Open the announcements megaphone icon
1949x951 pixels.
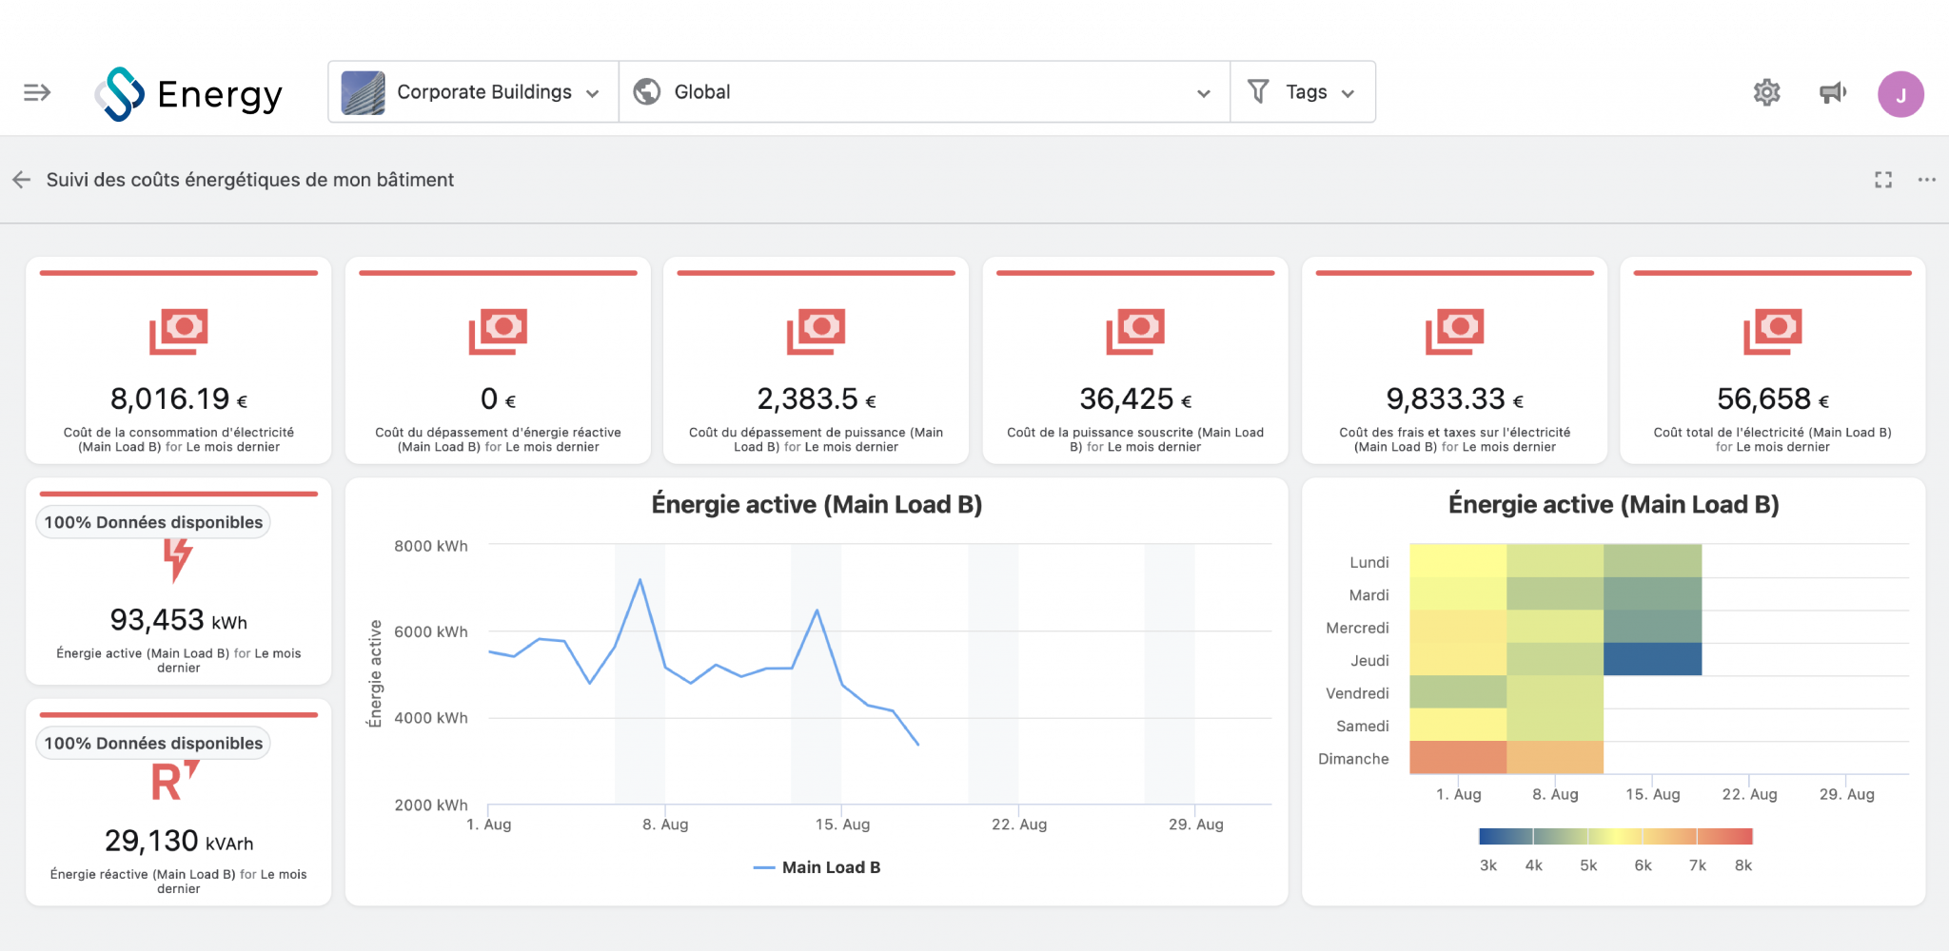coord(1833,92)
